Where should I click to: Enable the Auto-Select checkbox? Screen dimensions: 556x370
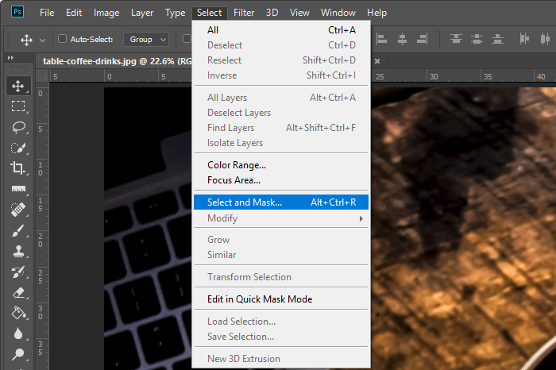pos(62,39)
